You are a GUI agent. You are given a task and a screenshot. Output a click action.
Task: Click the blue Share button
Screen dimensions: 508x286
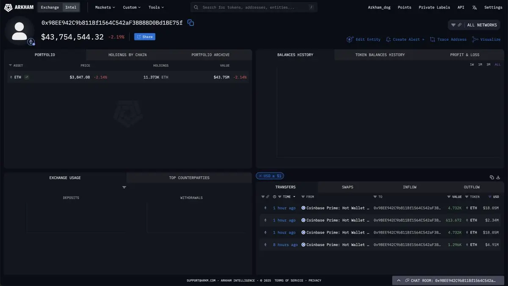(145, 37)
